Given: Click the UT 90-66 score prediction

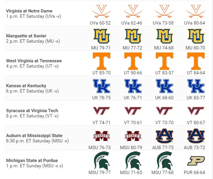Looking at the screenshot, I should [x=133, y=73].
